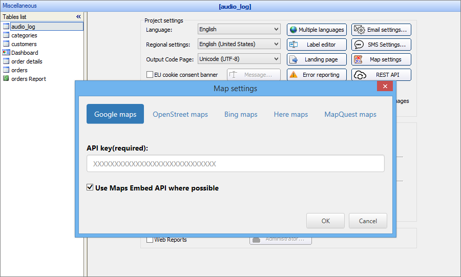The height and width of the screenshot is (277, 461).
Task: Open the Label editor
Action: click(317, 45)
